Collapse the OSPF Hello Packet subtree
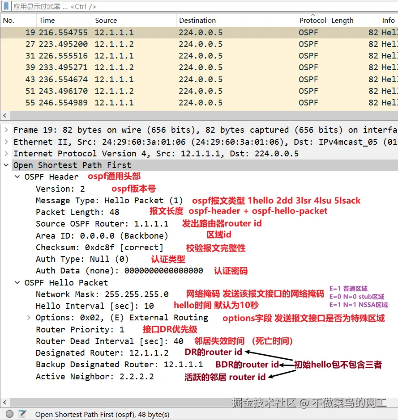Viewport: 398px width, 420px height. pos(17,282)
